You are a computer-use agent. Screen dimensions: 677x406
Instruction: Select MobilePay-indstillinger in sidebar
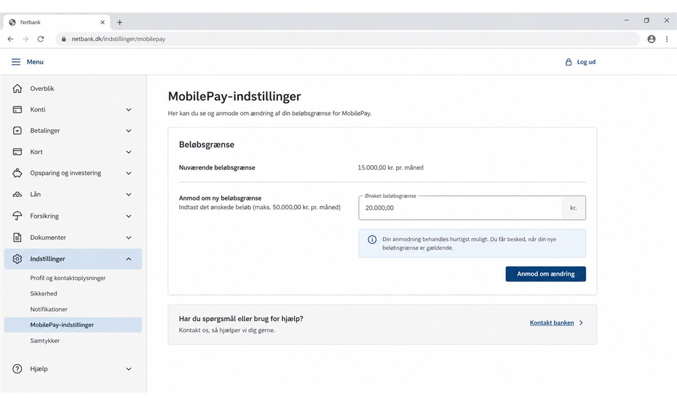[73, 325]
